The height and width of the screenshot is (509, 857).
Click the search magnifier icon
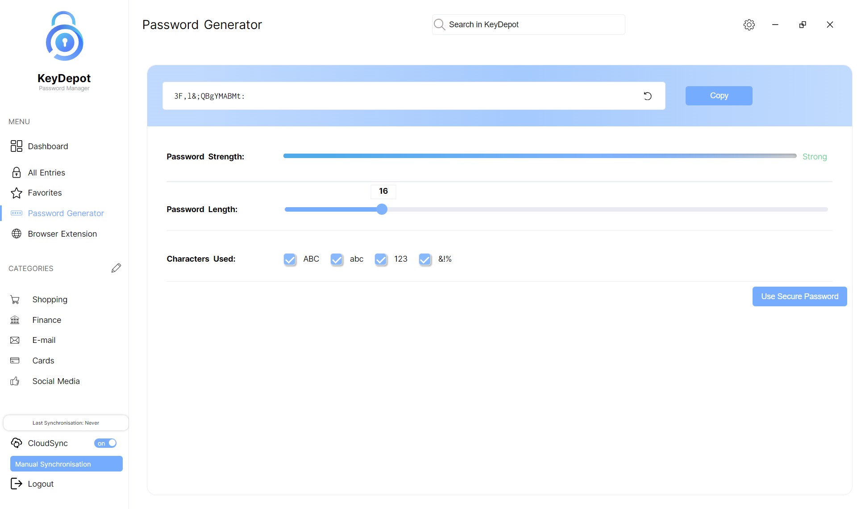click(439, 25)
